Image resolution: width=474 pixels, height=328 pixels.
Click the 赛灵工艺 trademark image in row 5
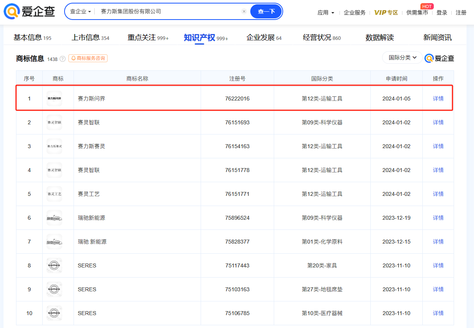click(54, 194)
